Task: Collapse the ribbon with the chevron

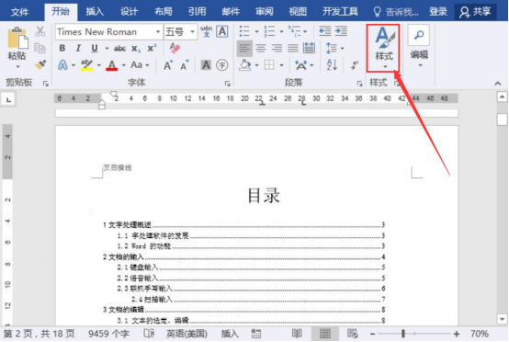Action: pyautogui.click(x=498, y=84)
